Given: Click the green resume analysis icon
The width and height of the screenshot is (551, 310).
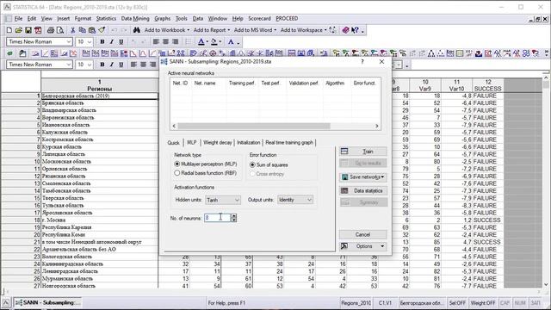Looking at the screenshot, I should (x=9, y=53).
